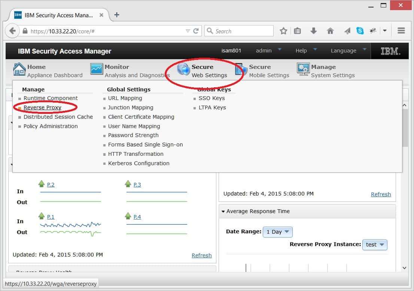Viewport: 414px width, 291px height.
Task: Open the Help menu
Action: tap(304, 51)
